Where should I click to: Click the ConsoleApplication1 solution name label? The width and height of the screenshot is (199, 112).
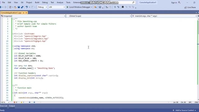[148, 2]
